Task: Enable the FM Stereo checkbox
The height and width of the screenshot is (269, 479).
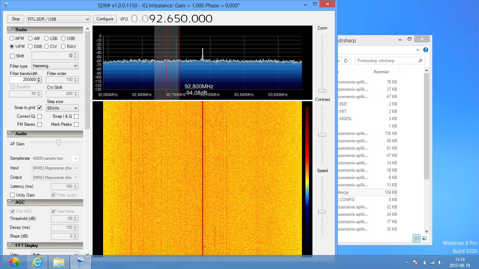Action: pyautogui.click(x=39, y=124)
